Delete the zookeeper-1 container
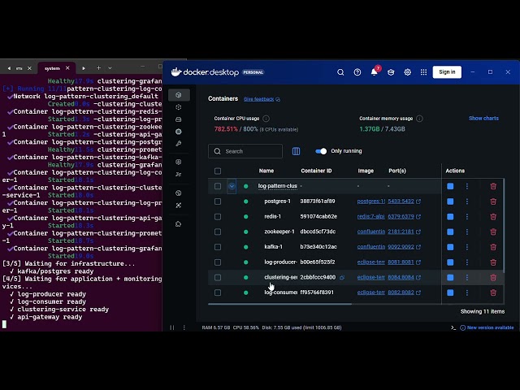The width and height of the screenshot is (520, 390). pyautogui.click(x=493, y=232)
